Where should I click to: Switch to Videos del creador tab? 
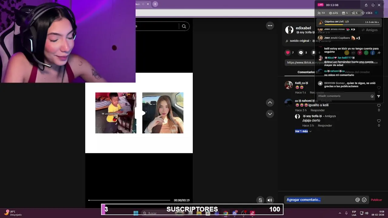pos(357,72)
